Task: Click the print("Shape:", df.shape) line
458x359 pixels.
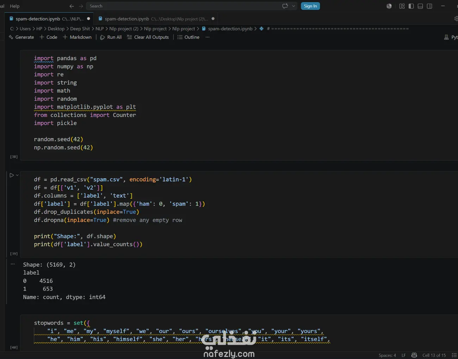Action: (x=75, y=236)
